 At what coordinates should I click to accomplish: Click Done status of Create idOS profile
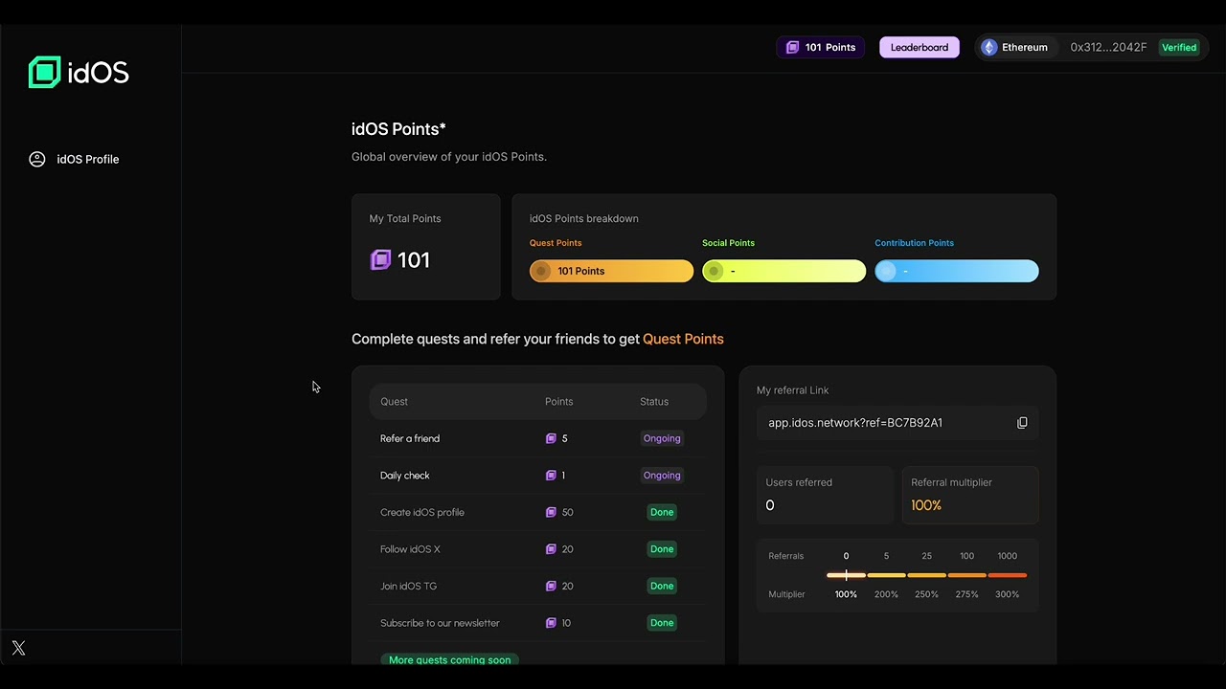coord(662,512)
